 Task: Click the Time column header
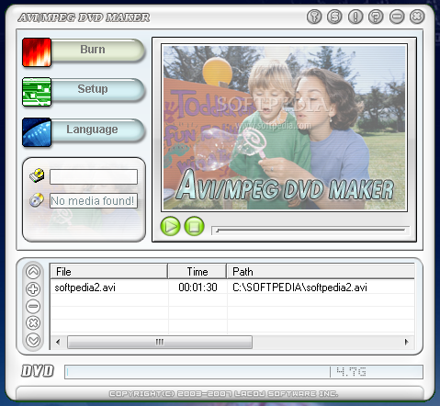(197, 272)
